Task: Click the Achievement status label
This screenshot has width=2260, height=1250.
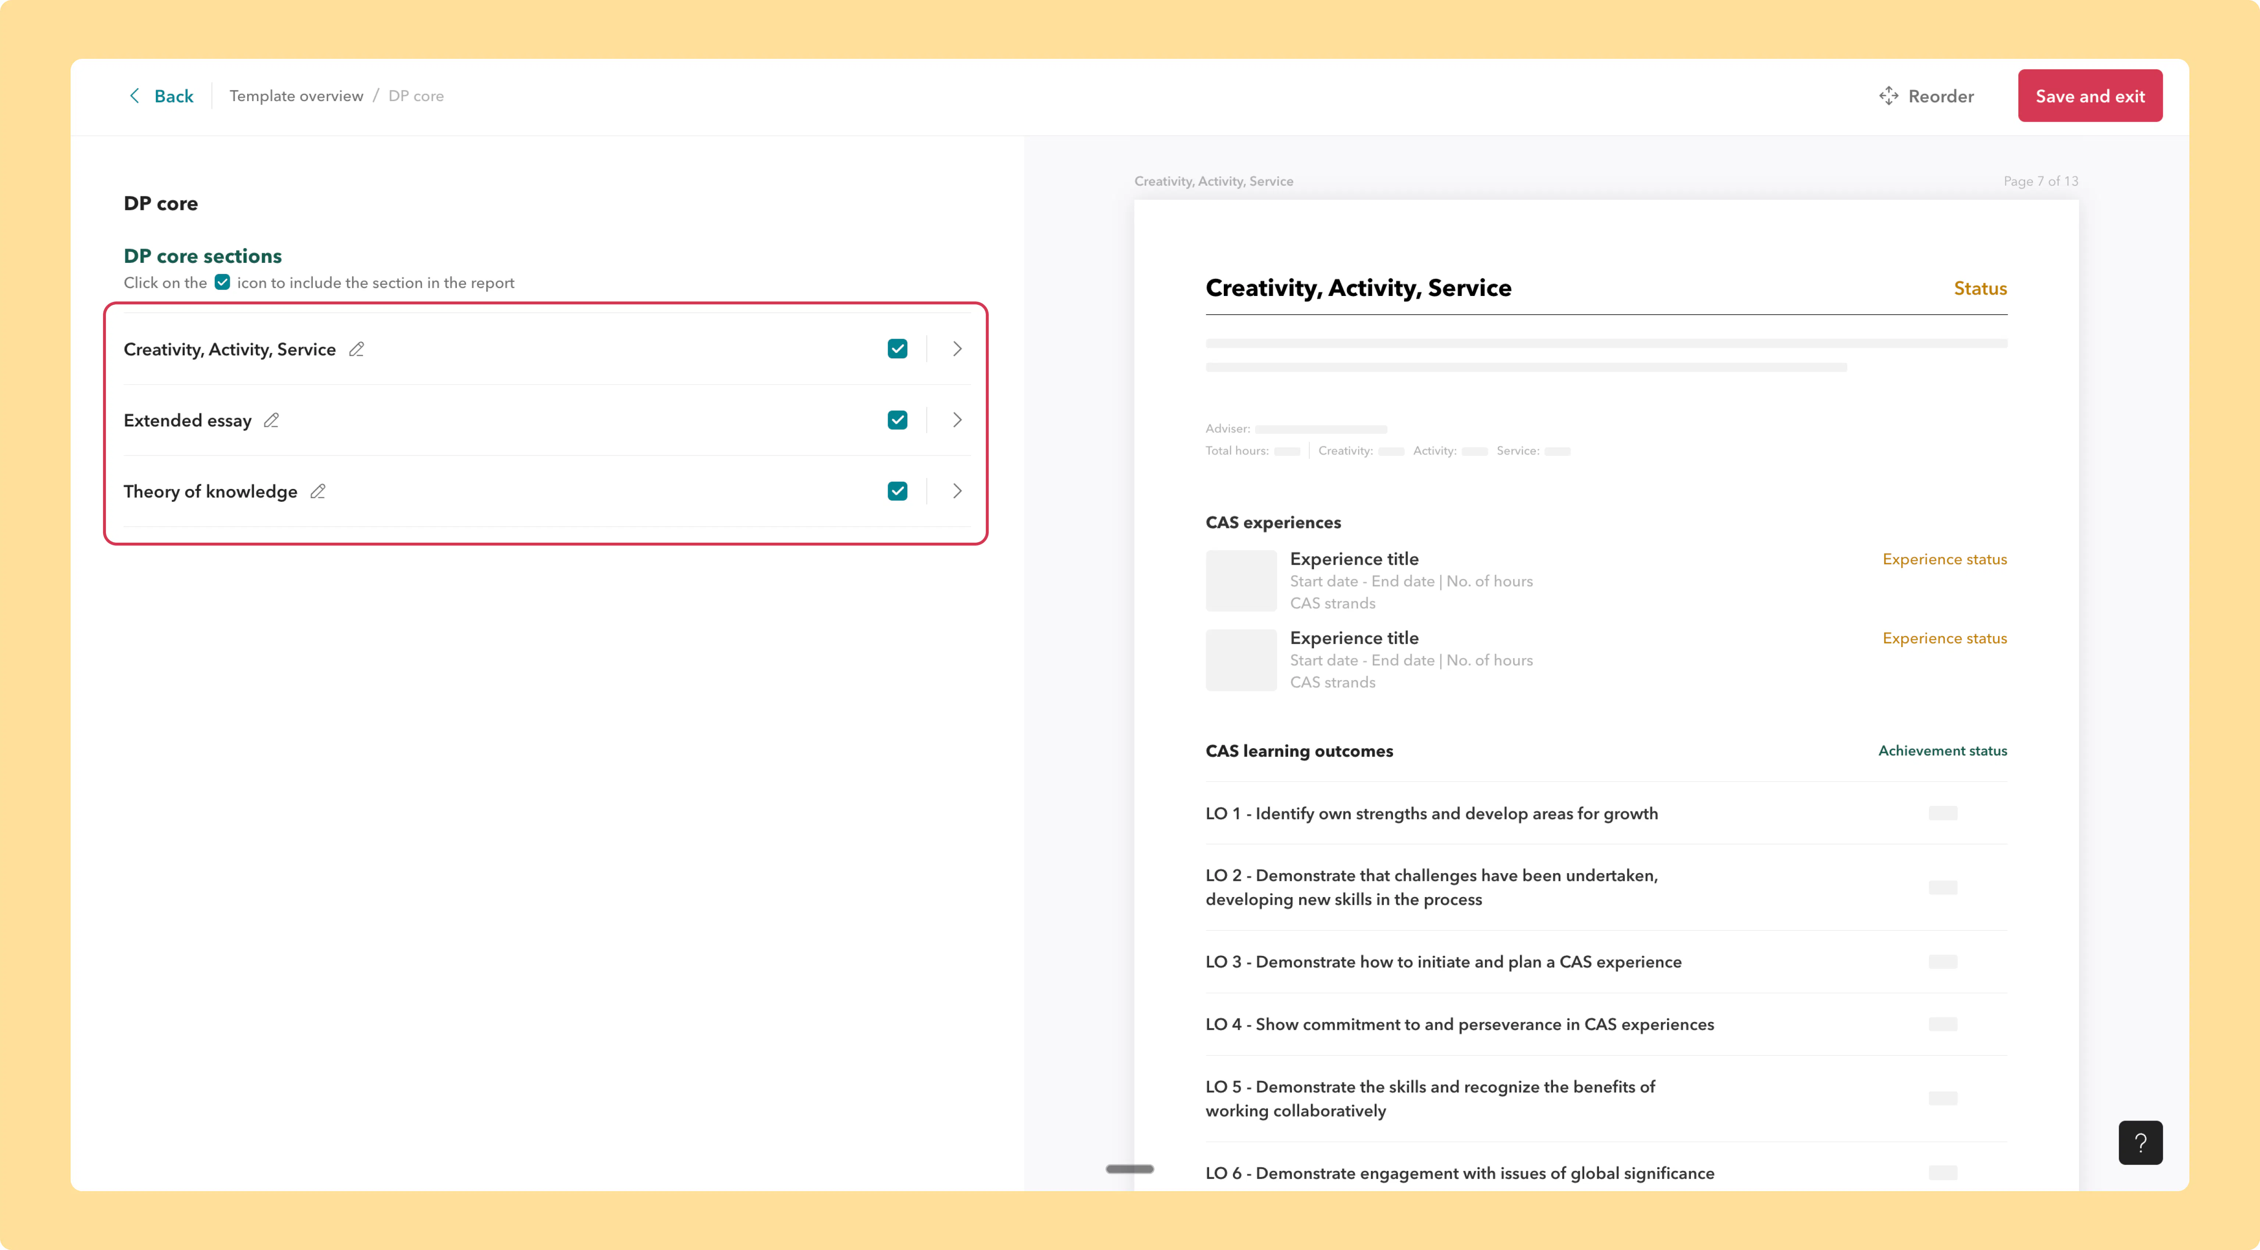Action: tap(1943, 750)
